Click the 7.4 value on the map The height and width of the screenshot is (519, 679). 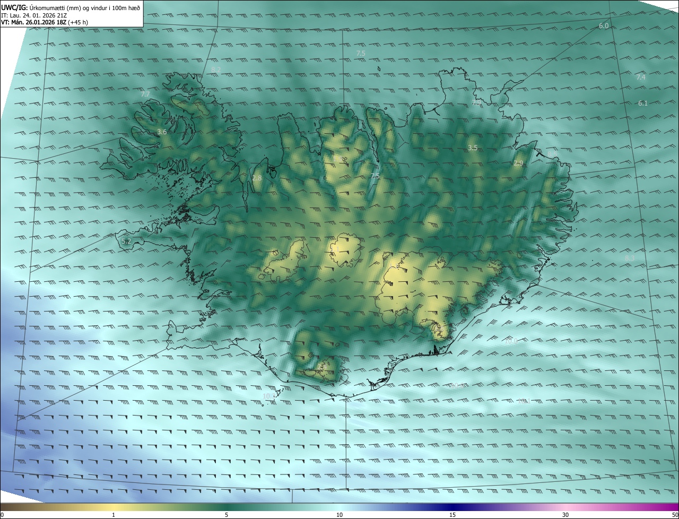(641, 77)
